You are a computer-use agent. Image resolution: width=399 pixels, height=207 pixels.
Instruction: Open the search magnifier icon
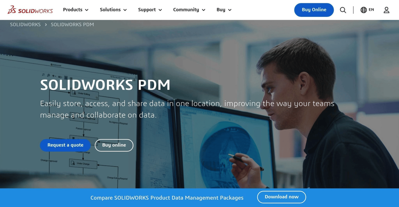tap(343, 10)
